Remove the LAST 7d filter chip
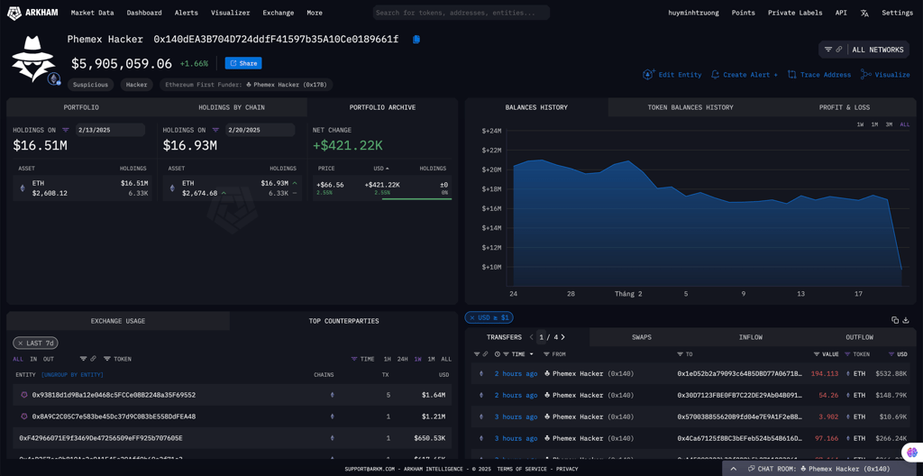 20,343
